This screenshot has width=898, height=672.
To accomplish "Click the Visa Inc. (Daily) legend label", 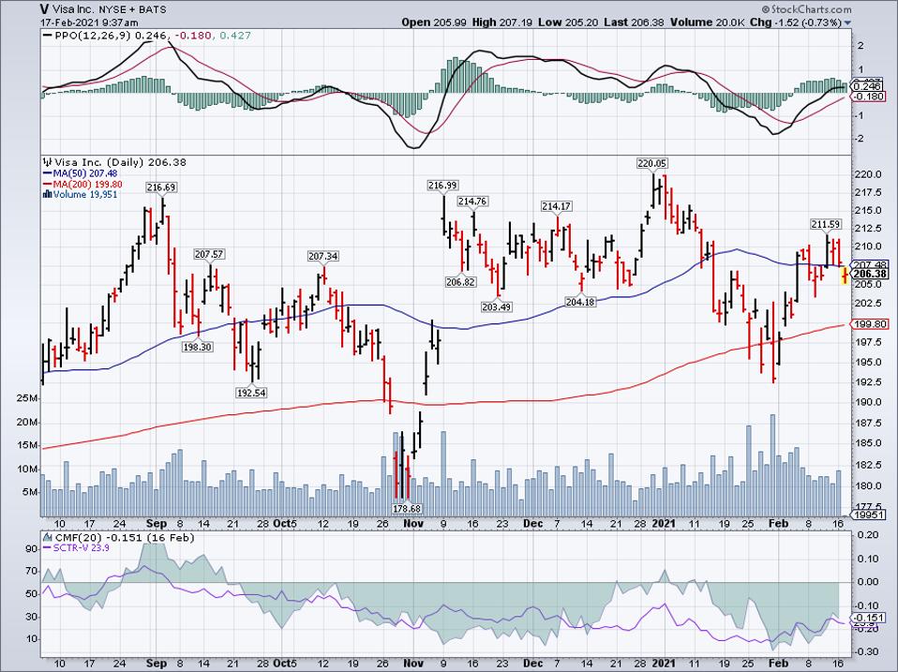I will click(x=99, y=162).
